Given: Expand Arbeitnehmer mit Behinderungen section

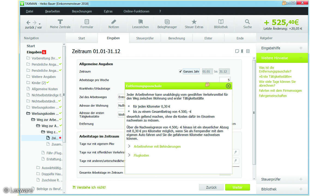Looking at the screenshot, I should tap(129, 146).
